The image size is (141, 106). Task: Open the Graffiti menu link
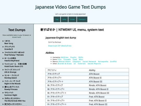tap(113, 62)
